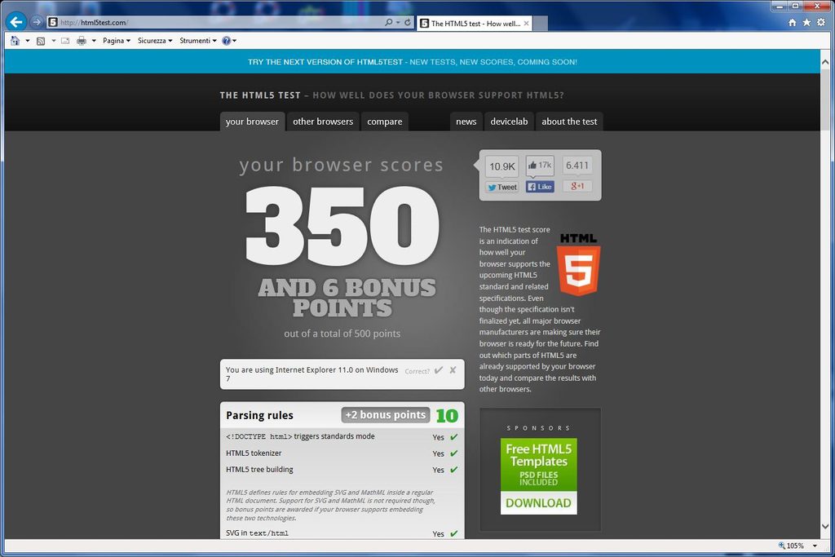The image size is (835, 557).
Task: Refresh the page with the reload icon
Action: pyautogui.click(x=408, y=22)
